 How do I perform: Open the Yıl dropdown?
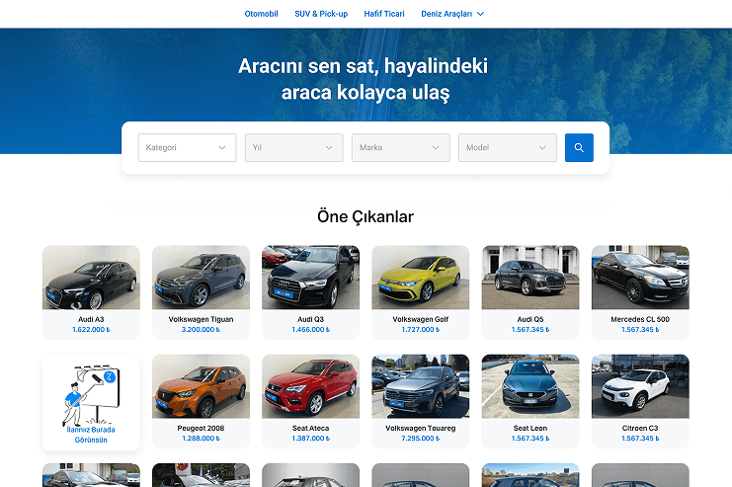point(294,147)
